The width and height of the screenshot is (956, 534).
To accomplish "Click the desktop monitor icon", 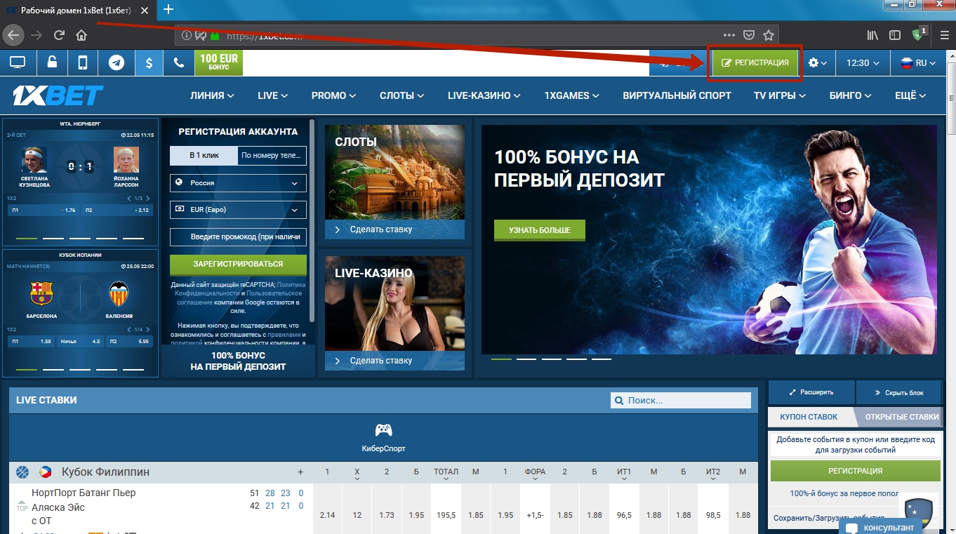I will (18, 63).
